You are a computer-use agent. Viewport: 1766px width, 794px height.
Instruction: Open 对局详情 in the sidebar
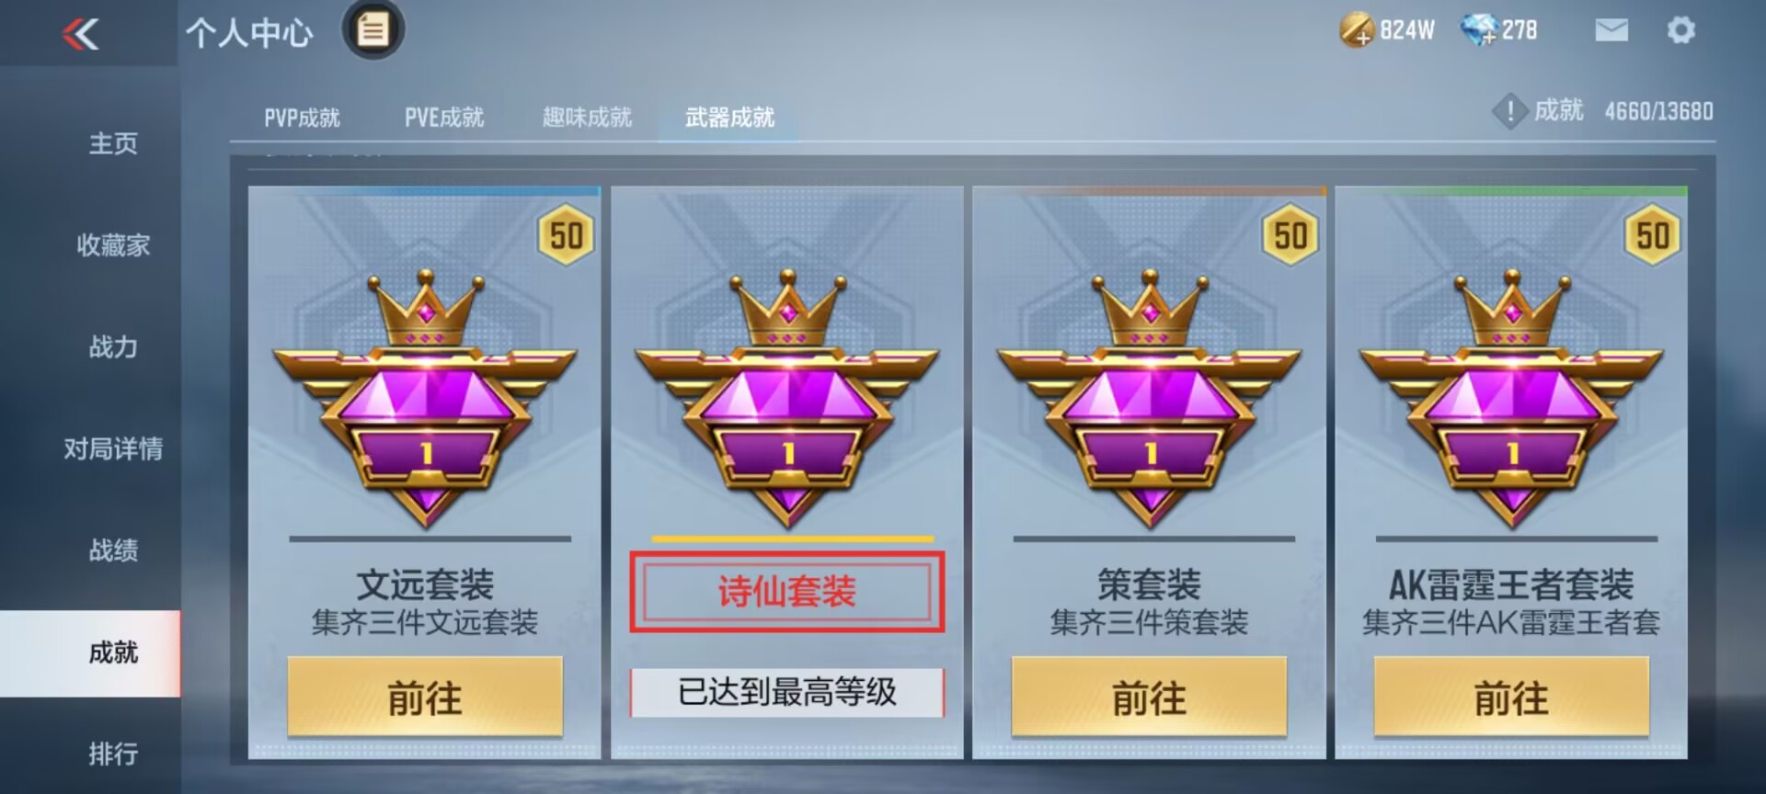click(x=113, y=448)
